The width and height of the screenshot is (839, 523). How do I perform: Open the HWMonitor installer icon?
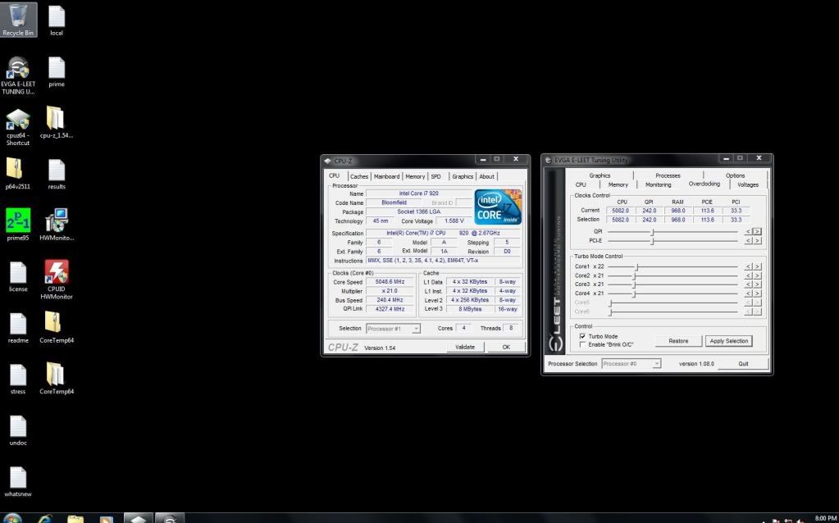coord(57,225)
